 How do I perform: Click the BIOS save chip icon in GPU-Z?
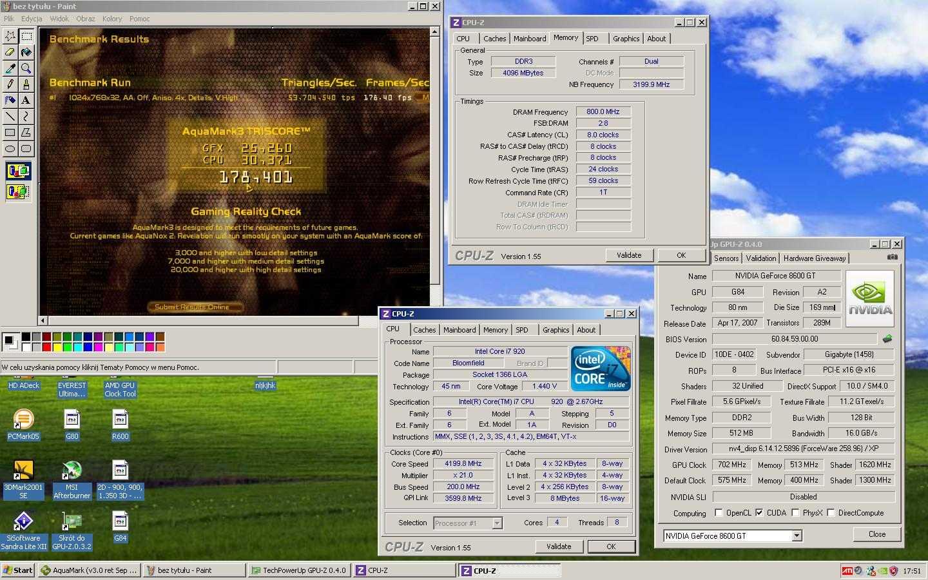[887, 338]
